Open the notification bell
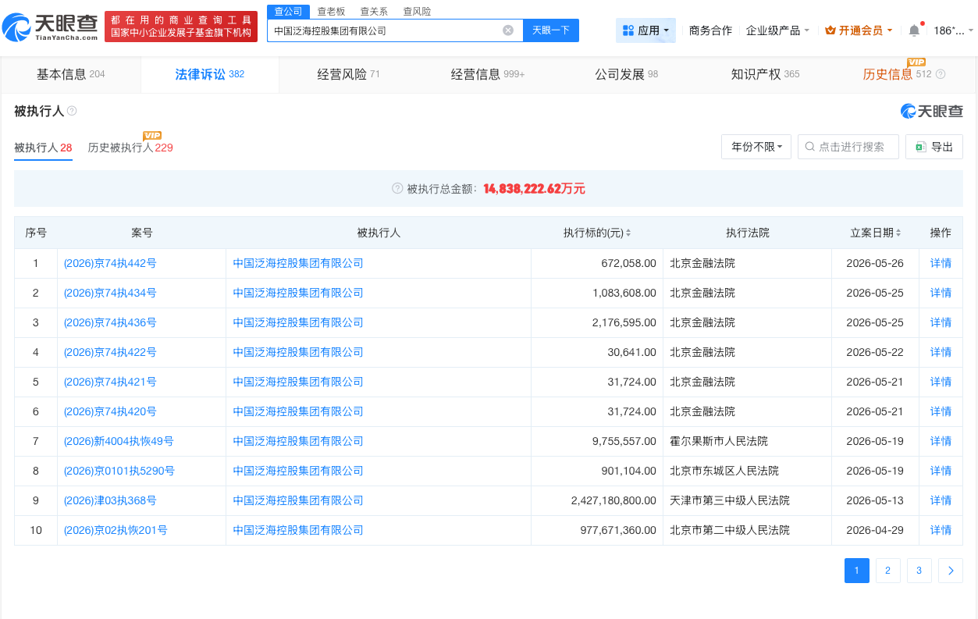978x619 pixels. [914, 30]
